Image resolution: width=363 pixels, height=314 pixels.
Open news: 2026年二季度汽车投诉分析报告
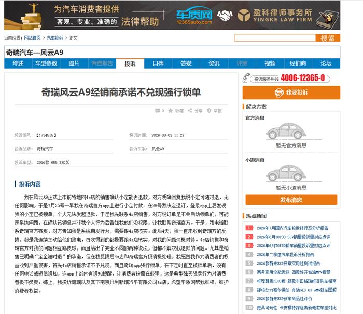click(285, 255)
